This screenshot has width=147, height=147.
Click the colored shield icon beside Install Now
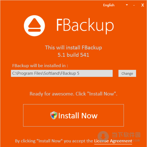(x=54, y=115)
